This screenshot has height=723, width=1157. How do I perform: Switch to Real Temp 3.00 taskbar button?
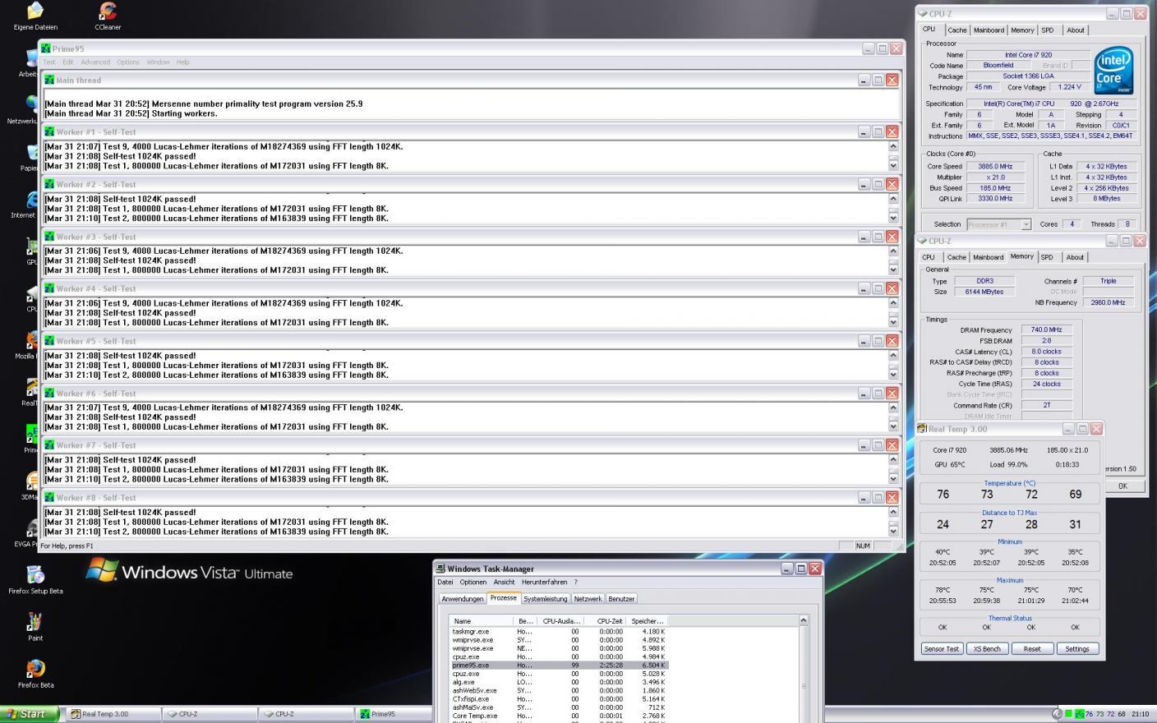click(114, 714)
